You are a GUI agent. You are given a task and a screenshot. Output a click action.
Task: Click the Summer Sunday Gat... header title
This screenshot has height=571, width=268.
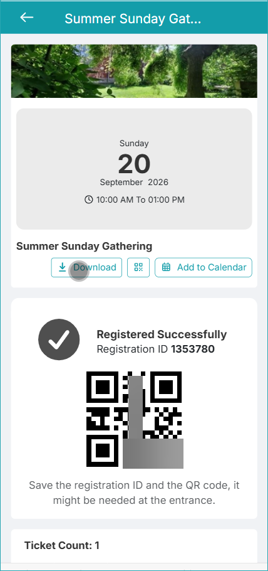pyautogui.click(x=133, y=18)
